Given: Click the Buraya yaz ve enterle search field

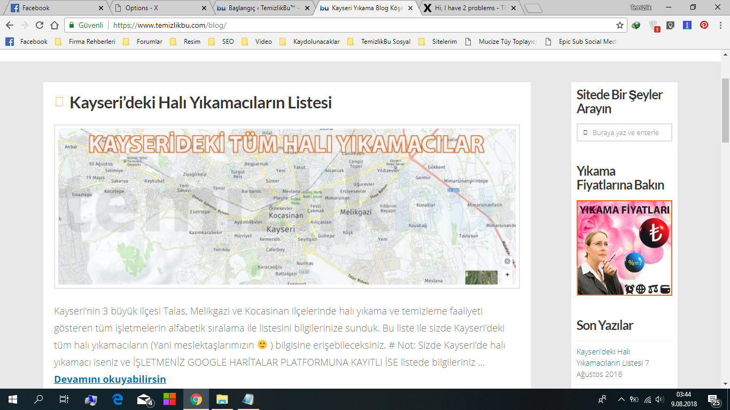Looking at the screenshot, I should point(624,132).
